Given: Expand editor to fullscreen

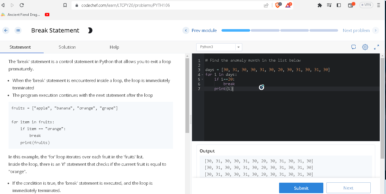Looking at the screenshot, I should 376,47.
